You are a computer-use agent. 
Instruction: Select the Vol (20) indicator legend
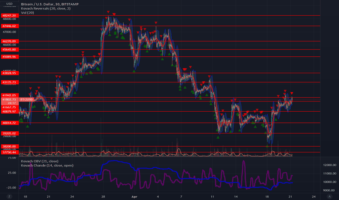27,12
